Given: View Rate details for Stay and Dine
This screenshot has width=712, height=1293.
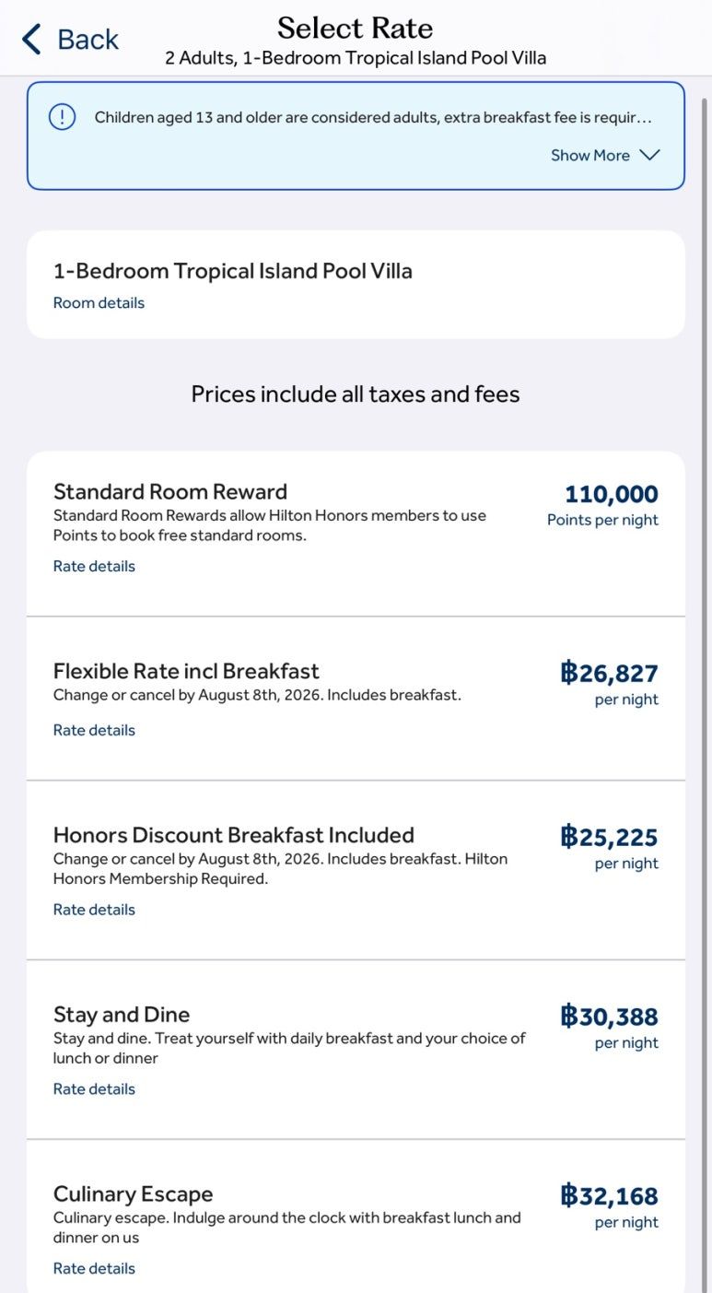Looking at the screenshot, I should [94, 1089].
